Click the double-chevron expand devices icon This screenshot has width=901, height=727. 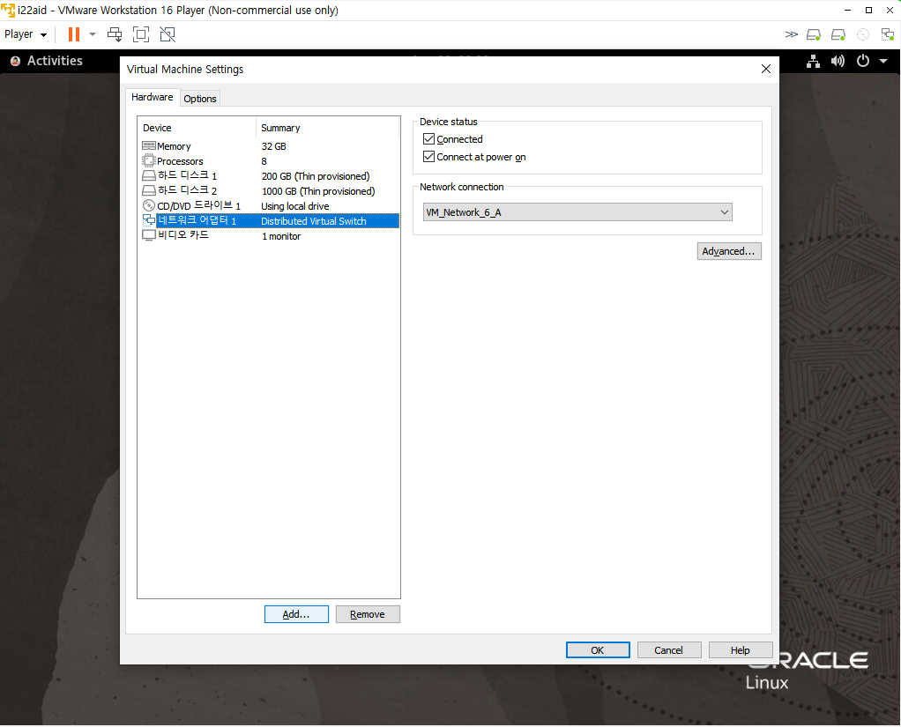tap(792, 34)
